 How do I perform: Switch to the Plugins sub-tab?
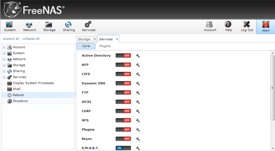click(105, 46)
